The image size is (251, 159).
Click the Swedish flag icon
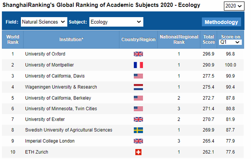tap(138, 130)
